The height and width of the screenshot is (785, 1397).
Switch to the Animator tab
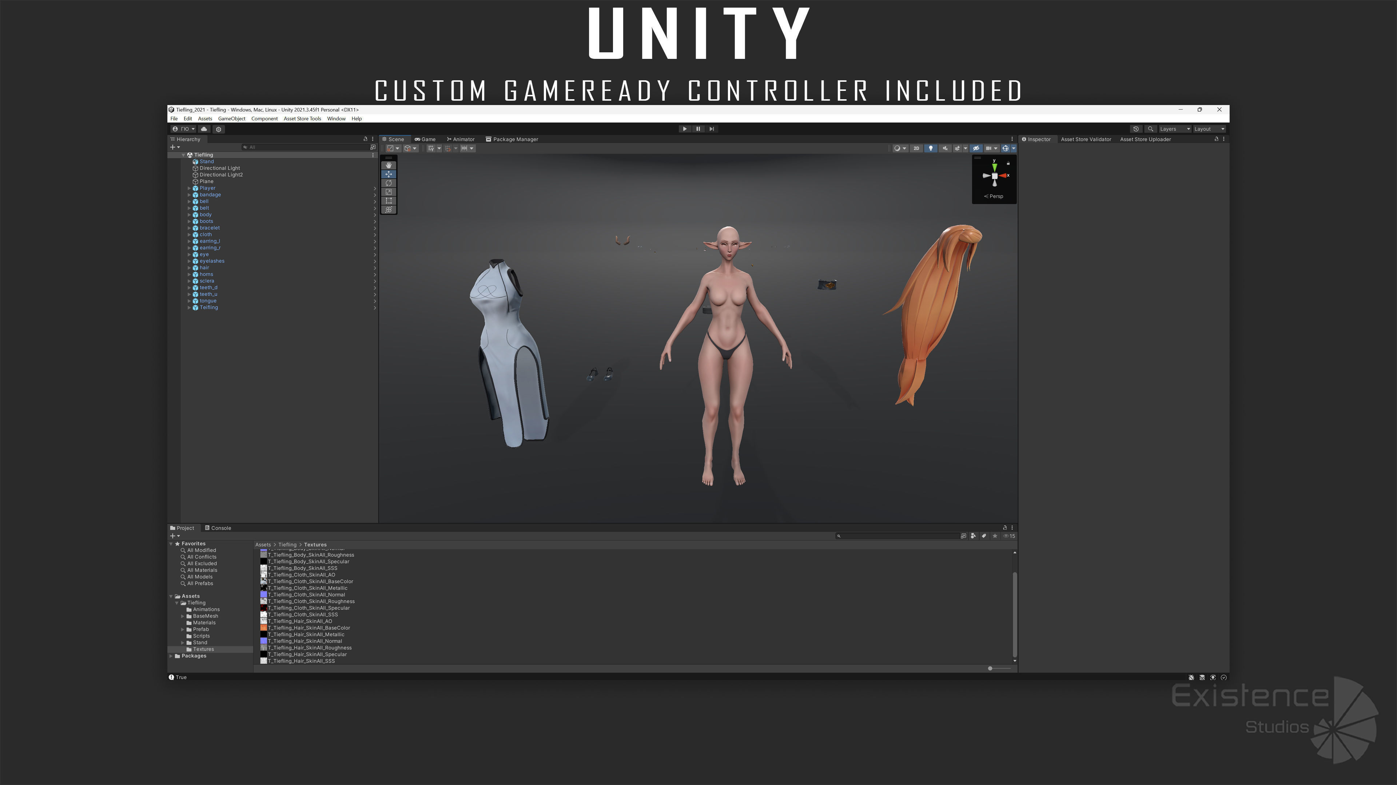pos(461,139)
